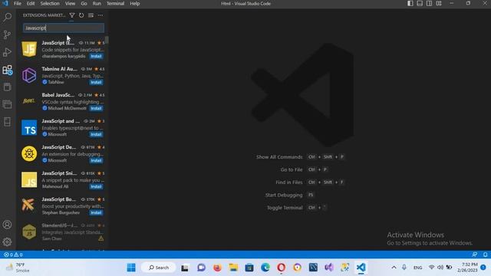Open the Search view in activity bar
This screenshot has width=491, height=276.
click(7, 17)
